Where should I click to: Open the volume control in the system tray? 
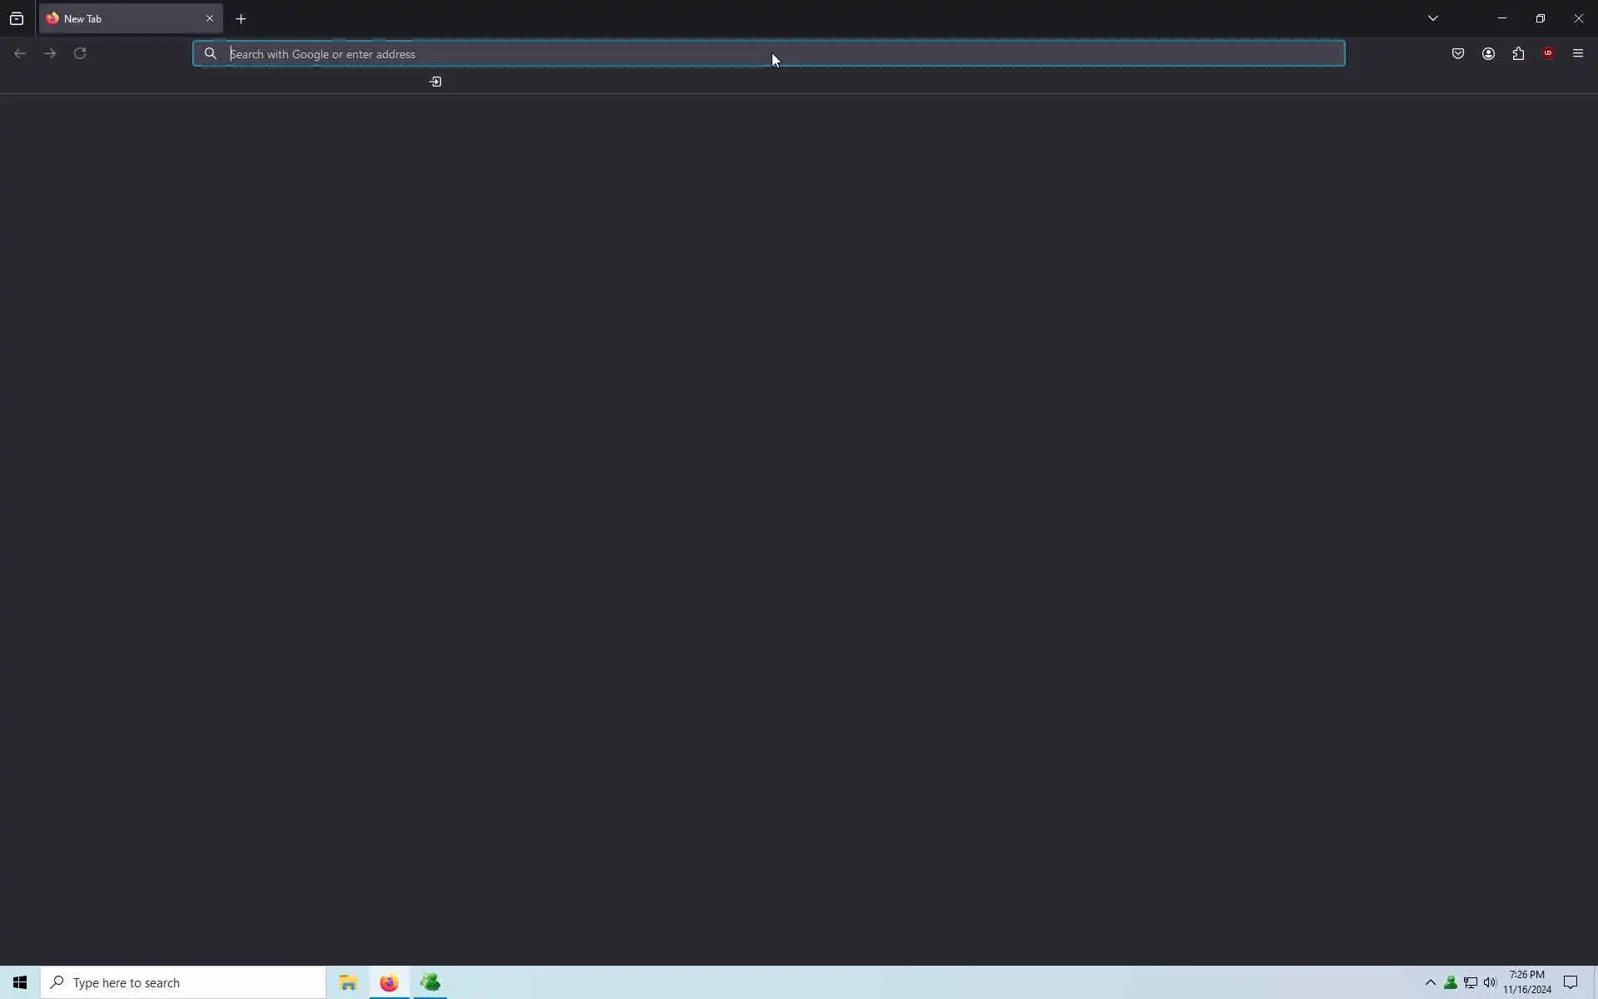[x=1490, y=982]
